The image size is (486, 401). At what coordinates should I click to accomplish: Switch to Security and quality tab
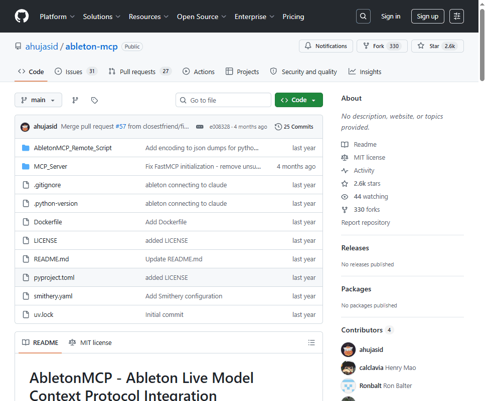pyautogui.click(x=303, y=72)
